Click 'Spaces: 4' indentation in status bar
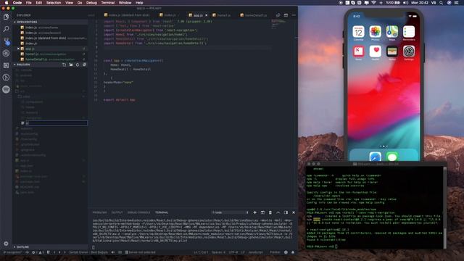This screenshot has height=261, width=464. click(218, 252)
